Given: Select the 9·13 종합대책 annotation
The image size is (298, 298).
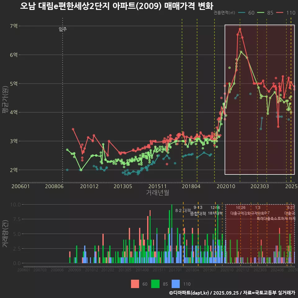Looking at the screenshot, I should tap(198, 210).
